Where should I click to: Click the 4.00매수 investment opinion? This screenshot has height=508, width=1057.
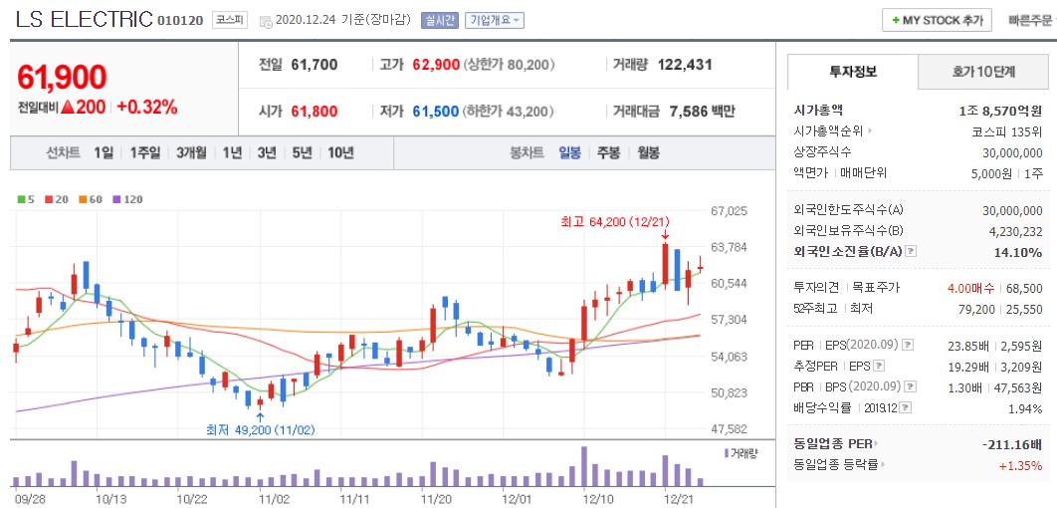click(970, 288)
